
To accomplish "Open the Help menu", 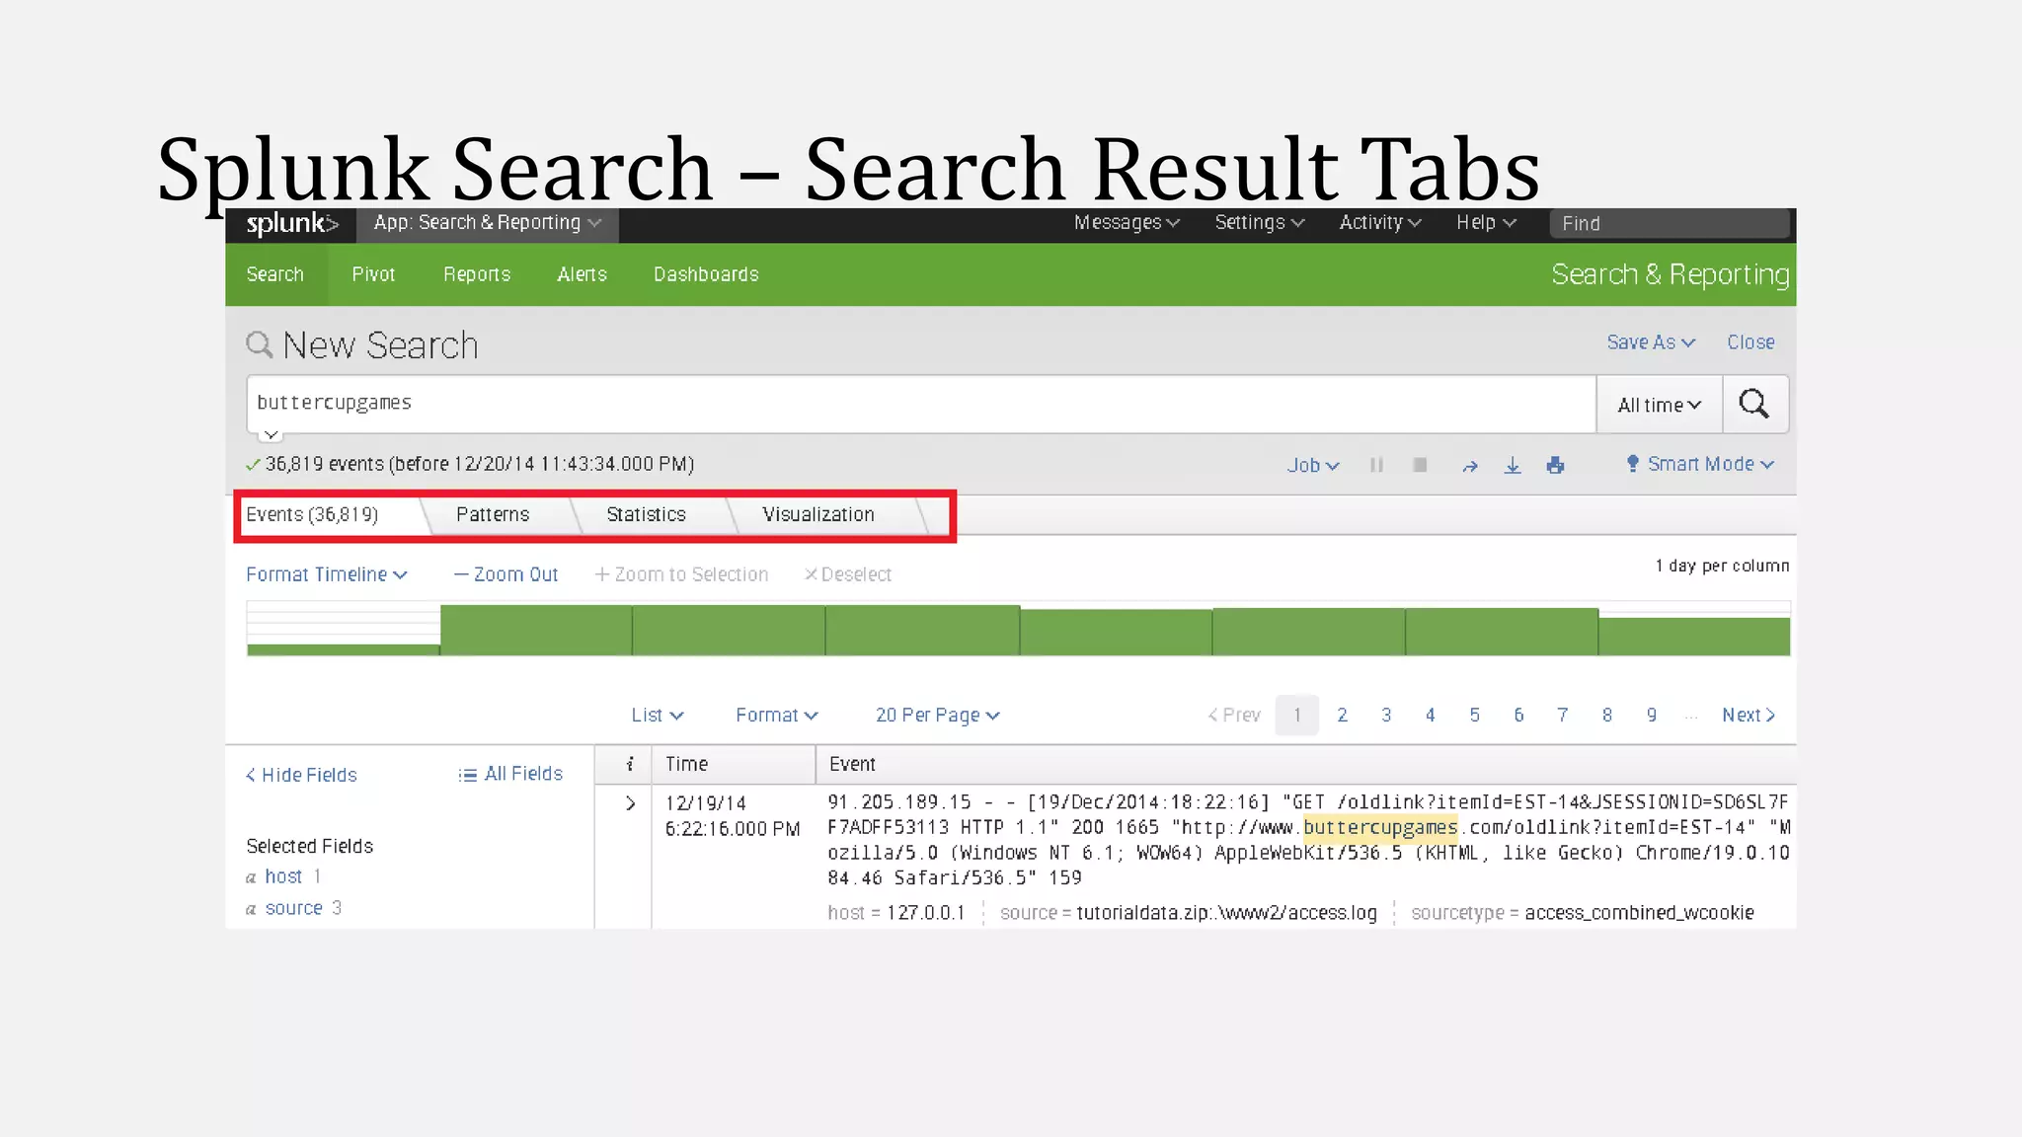I will tap(1486, 223).
